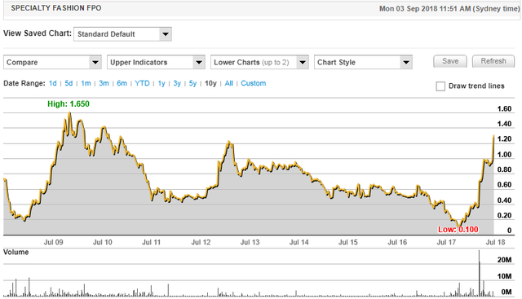Screen dimensions: 522x299
Task: Click the Refresh button
Action: pos(493,61)
